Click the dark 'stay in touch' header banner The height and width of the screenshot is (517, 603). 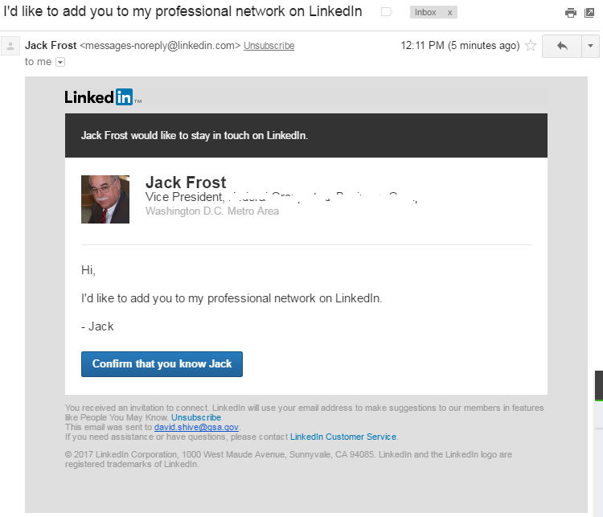[306, 135]
